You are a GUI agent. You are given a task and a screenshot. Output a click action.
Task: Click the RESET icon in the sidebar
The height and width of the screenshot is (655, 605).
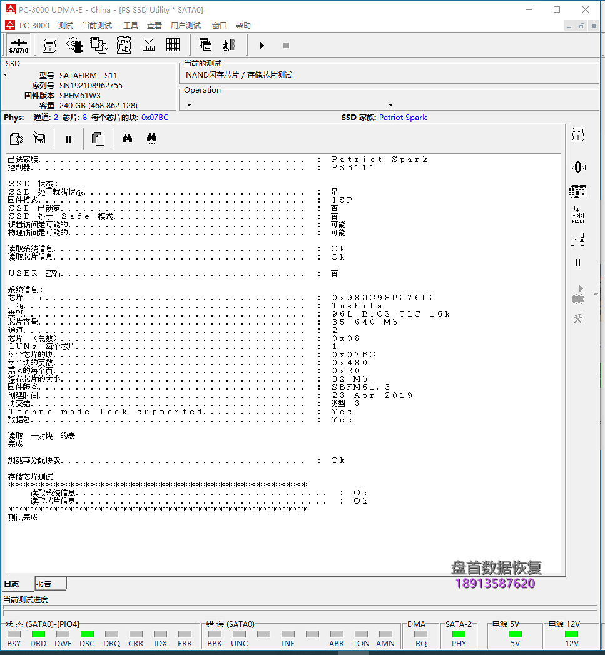click(x=578, y=215)
